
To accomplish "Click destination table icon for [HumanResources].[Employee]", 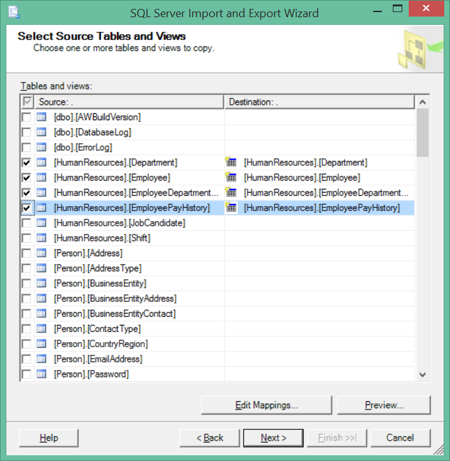I will coord(231,177).
